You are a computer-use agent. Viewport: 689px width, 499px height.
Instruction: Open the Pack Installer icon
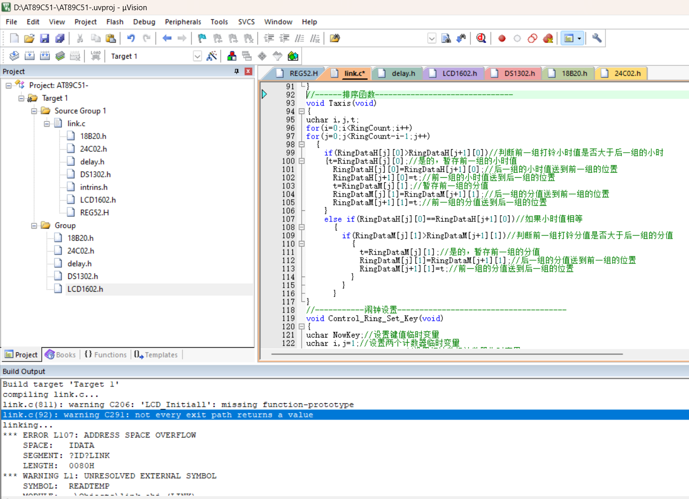pos(293,56)
